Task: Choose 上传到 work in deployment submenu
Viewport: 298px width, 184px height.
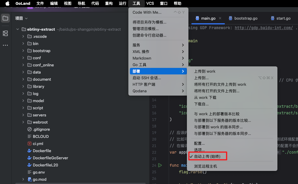Action: click(x=232, y=71)
